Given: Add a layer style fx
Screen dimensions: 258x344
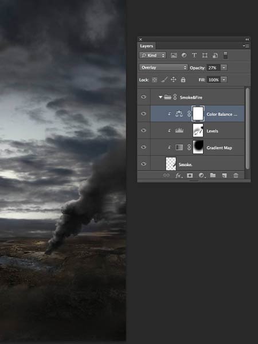Looking at the screenshot, I should click(x=178, y=175).
